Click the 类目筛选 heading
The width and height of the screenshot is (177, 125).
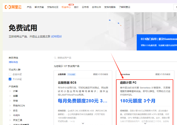13,58
